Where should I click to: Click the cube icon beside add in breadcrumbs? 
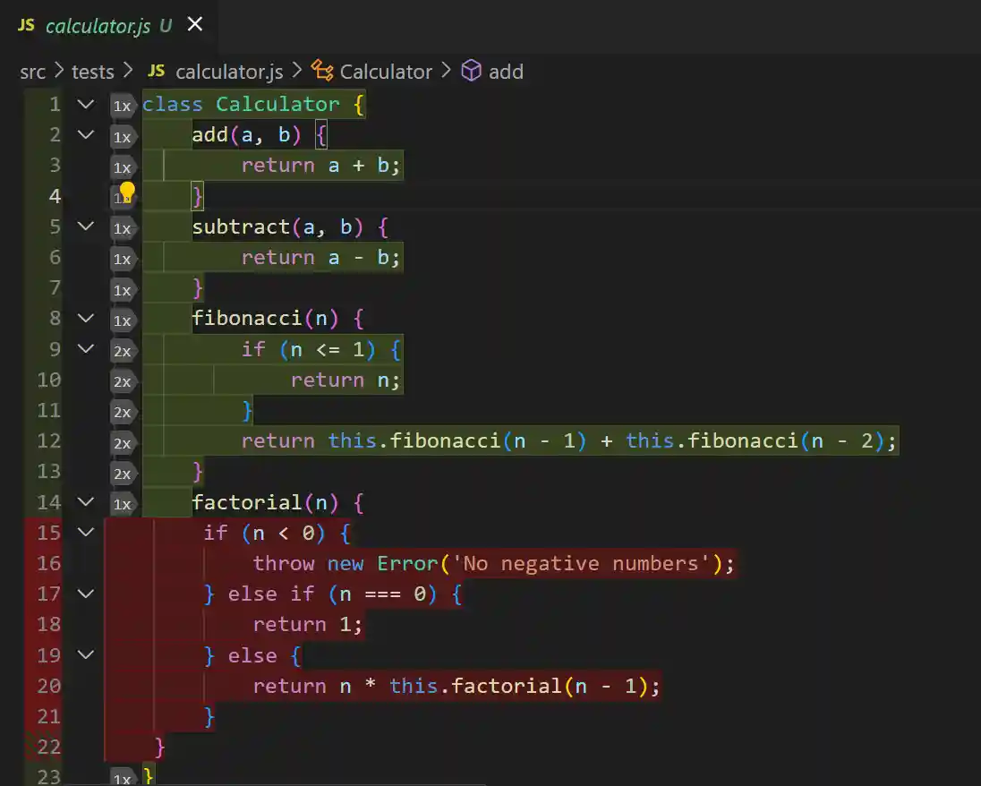click(x=472, y=72)
